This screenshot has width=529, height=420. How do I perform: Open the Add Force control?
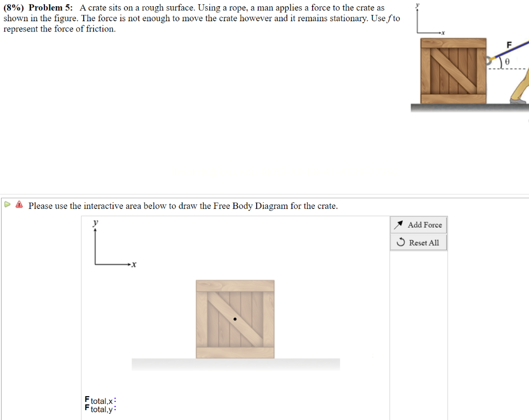418,224
